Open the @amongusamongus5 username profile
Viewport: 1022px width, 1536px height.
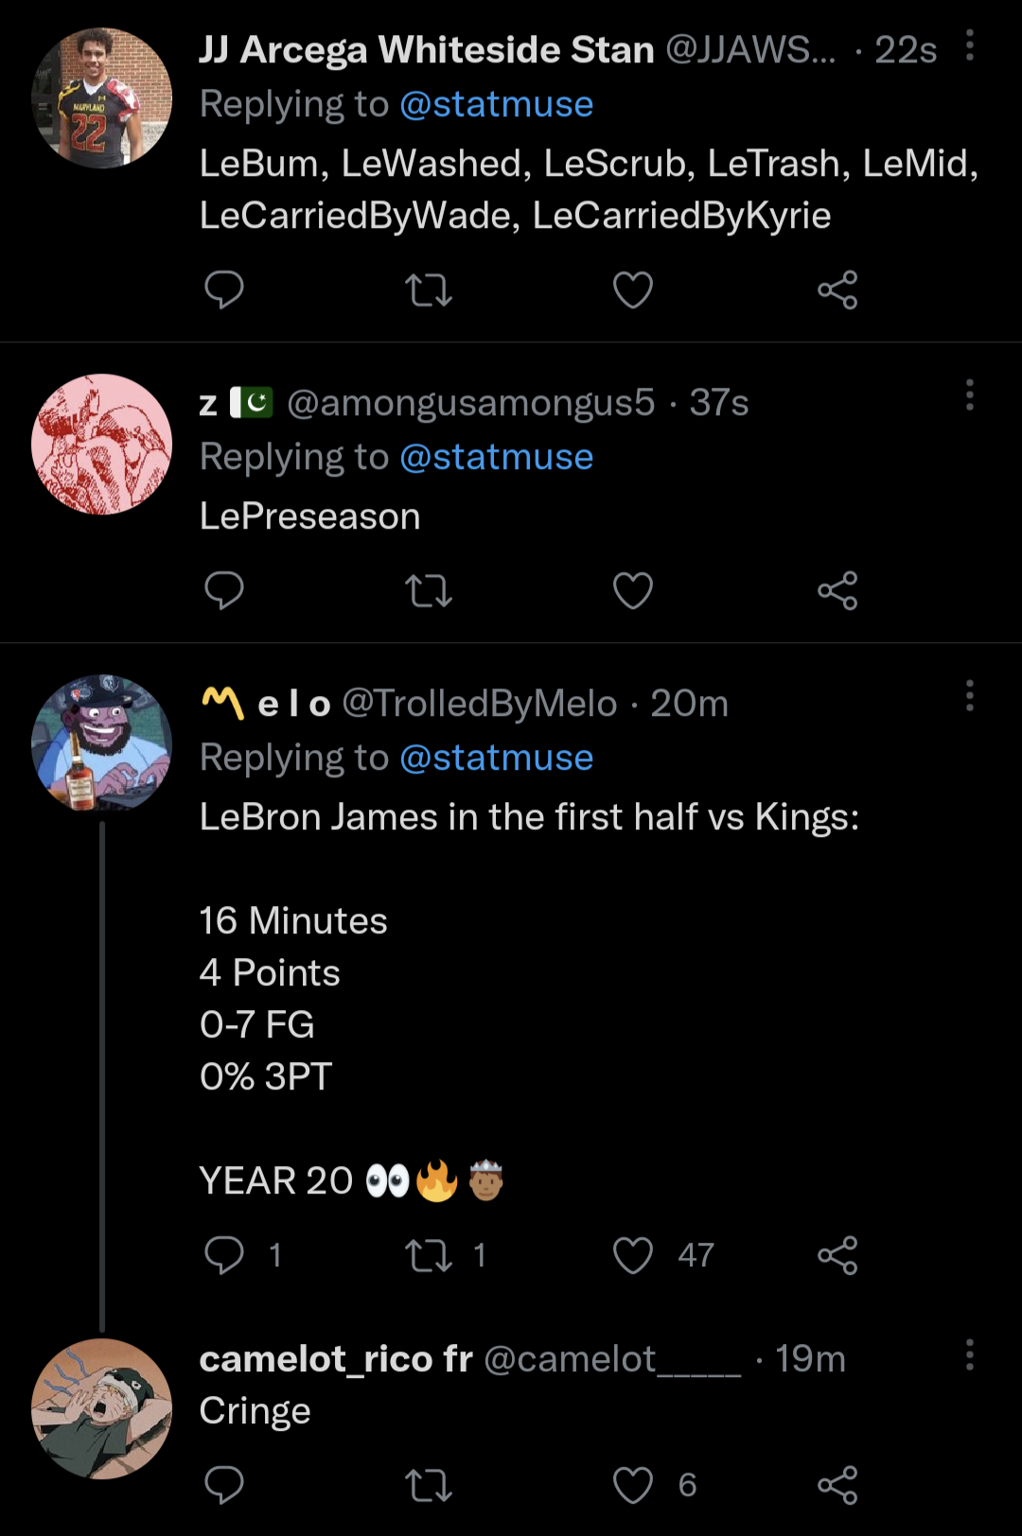coord(470,404)
